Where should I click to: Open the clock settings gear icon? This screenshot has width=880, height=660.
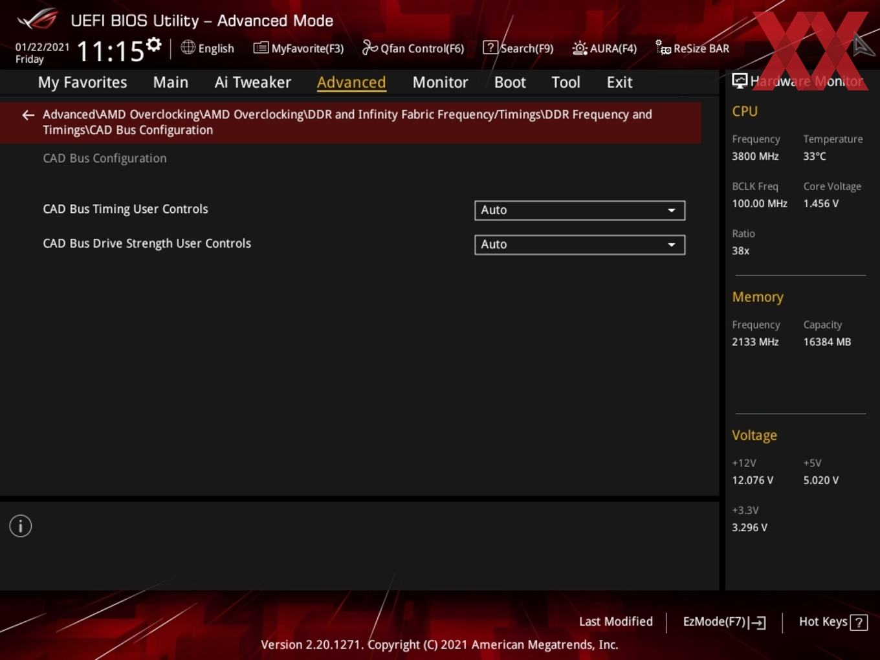(x=153, y=45)
